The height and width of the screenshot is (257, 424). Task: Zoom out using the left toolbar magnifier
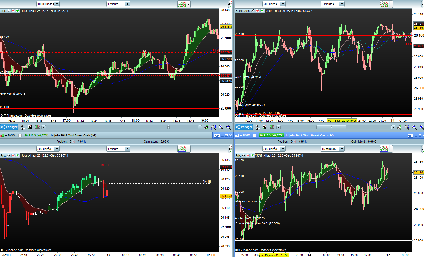pyautogui.click(x=221, y=127)
